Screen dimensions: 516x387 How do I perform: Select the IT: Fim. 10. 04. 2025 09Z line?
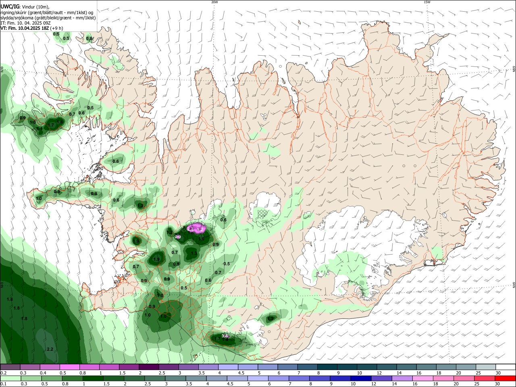pyautogui.click(x=25, y=23)
